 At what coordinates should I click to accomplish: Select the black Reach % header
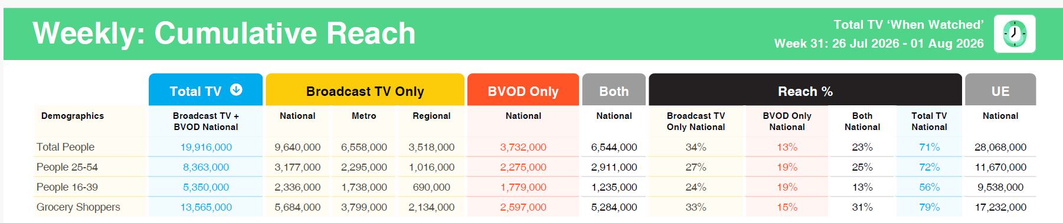(805, 90)
